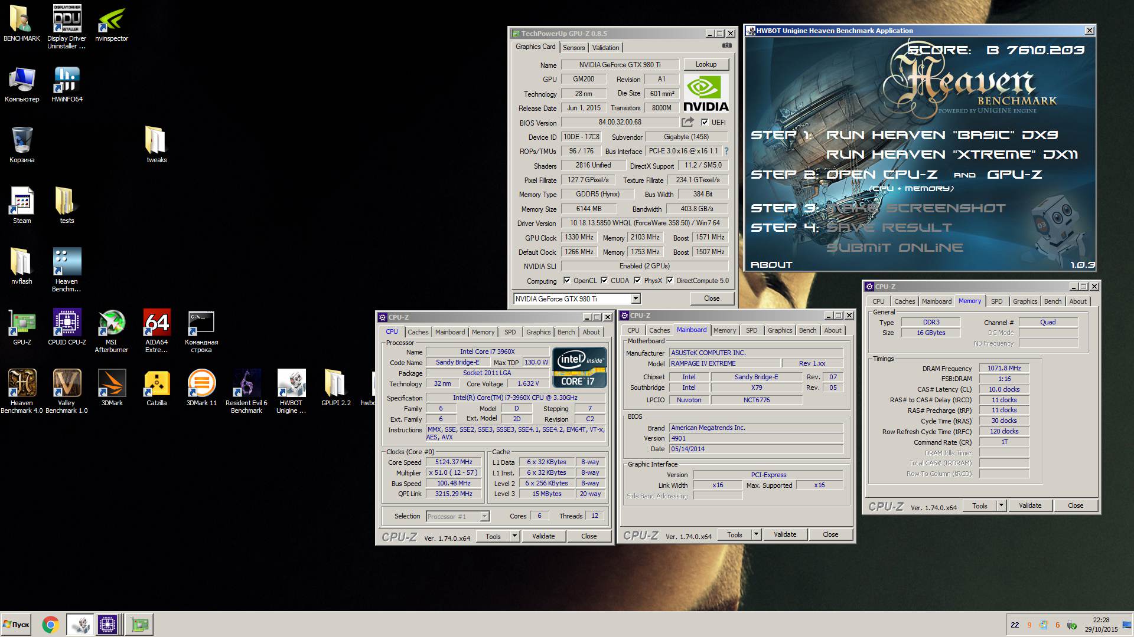The width and height of the screenshot is (1134, 637).
Task: Click the Lookup button in GPU-Z
Action: click(x=706, y=64)
